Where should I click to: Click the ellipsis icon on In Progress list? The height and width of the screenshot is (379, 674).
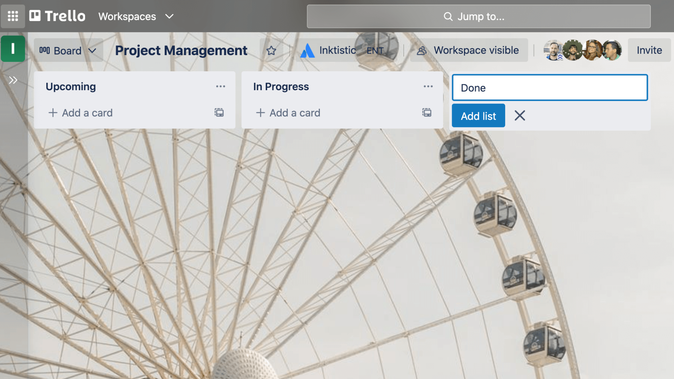click(x=427, y=87)
